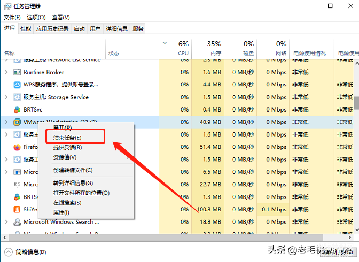The image size is (359, 262).
Task: Click the horizontal scrollbar left arrow
Action: (x=5, y=237)
